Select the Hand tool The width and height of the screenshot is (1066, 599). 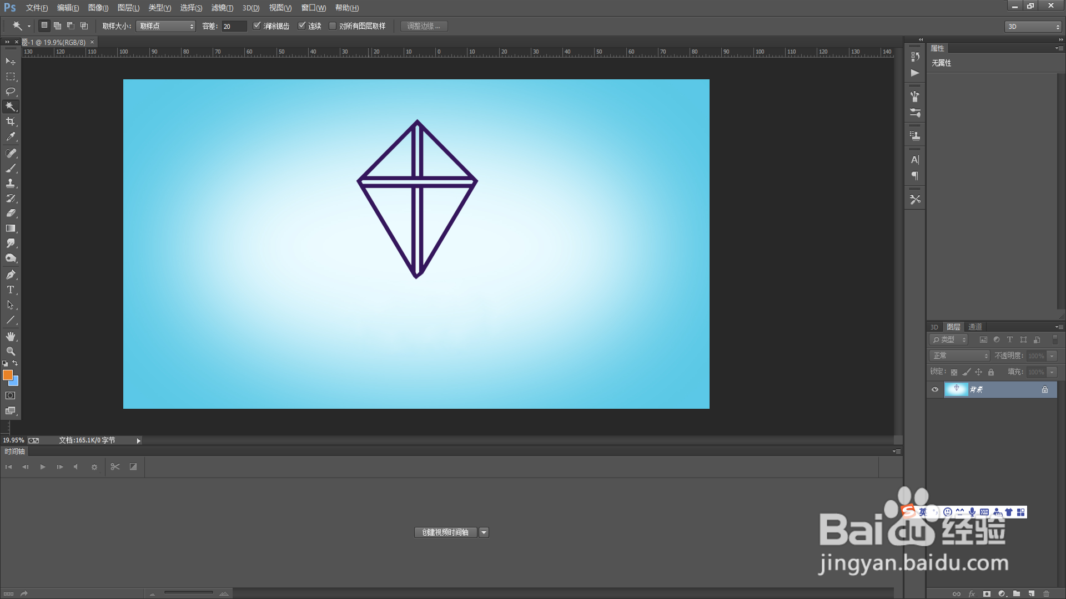(11, 337)
